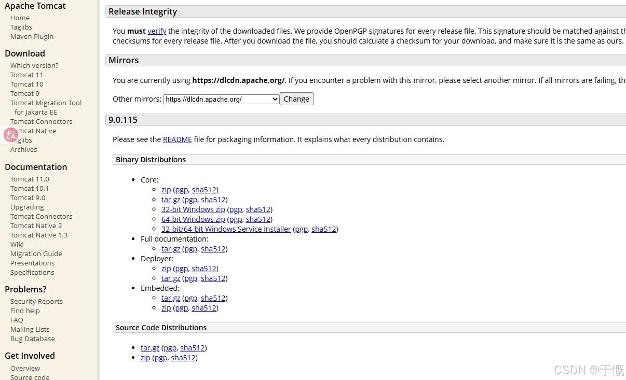This screenshot has height=380, width=626.
Task: Open Maven Plugin sidebar link
Action: pyautogui.click(x=32, y=36)
